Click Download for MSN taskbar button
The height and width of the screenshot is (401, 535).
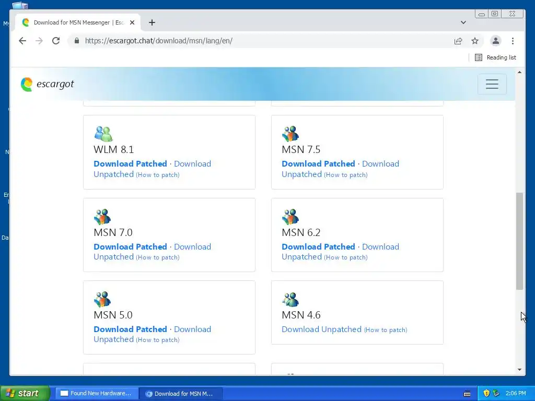pyautogui.click(x=181, y=394)
